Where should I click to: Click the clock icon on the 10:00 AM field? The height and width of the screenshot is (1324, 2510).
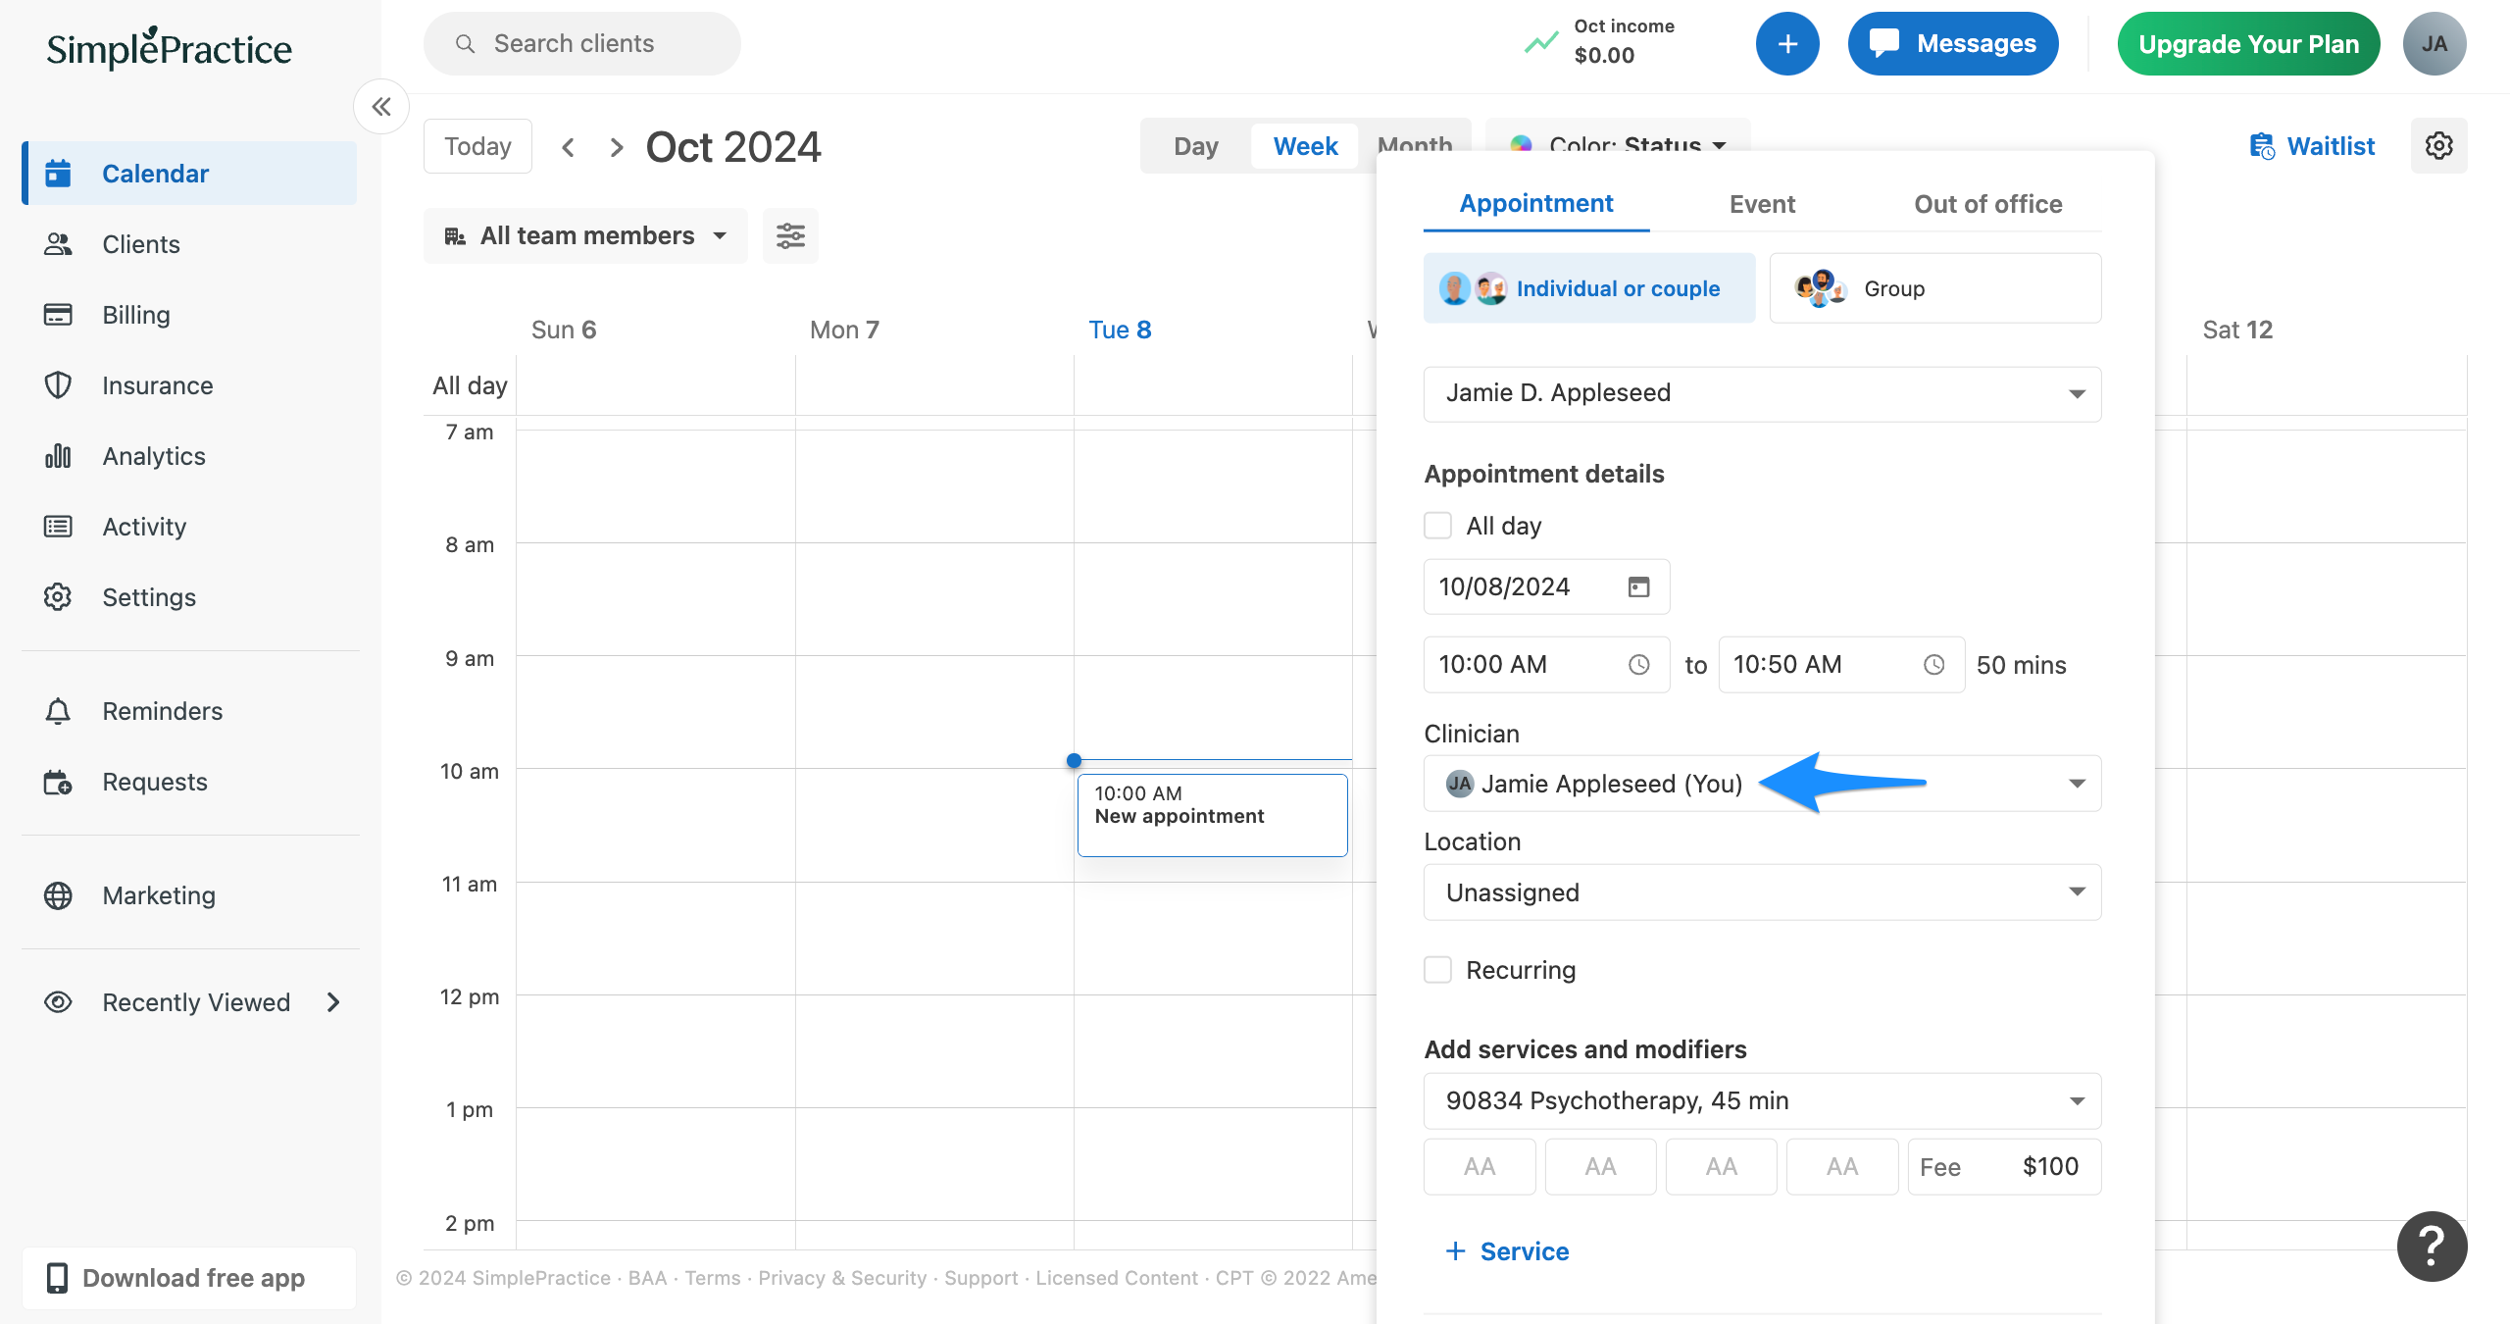(x=1640, y=664)
